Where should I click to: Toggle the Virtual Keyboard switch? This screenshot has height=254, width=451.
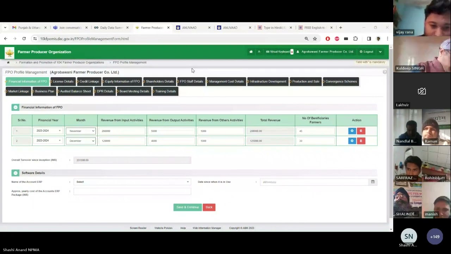tap(292, 52)
